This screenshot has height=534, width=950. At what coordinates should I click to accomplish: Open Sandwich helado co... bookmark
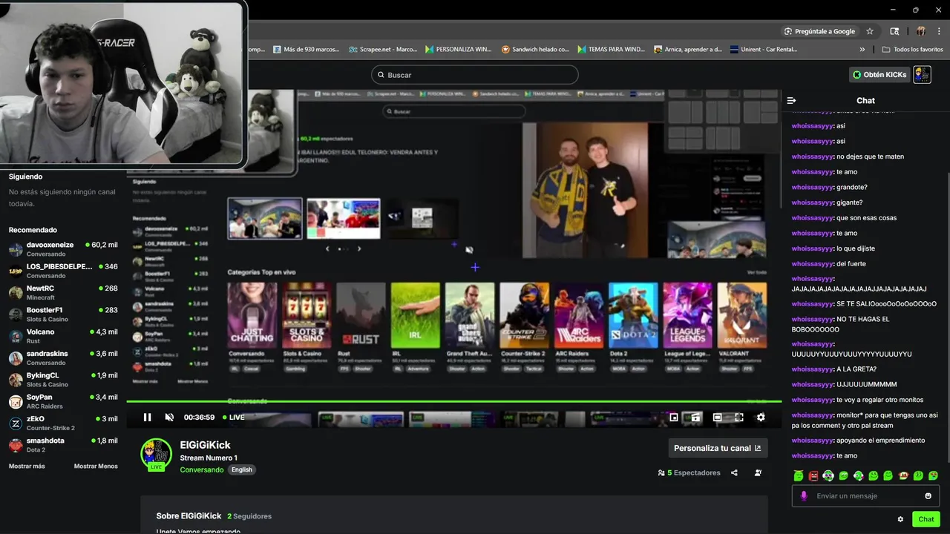click(535, 50)
